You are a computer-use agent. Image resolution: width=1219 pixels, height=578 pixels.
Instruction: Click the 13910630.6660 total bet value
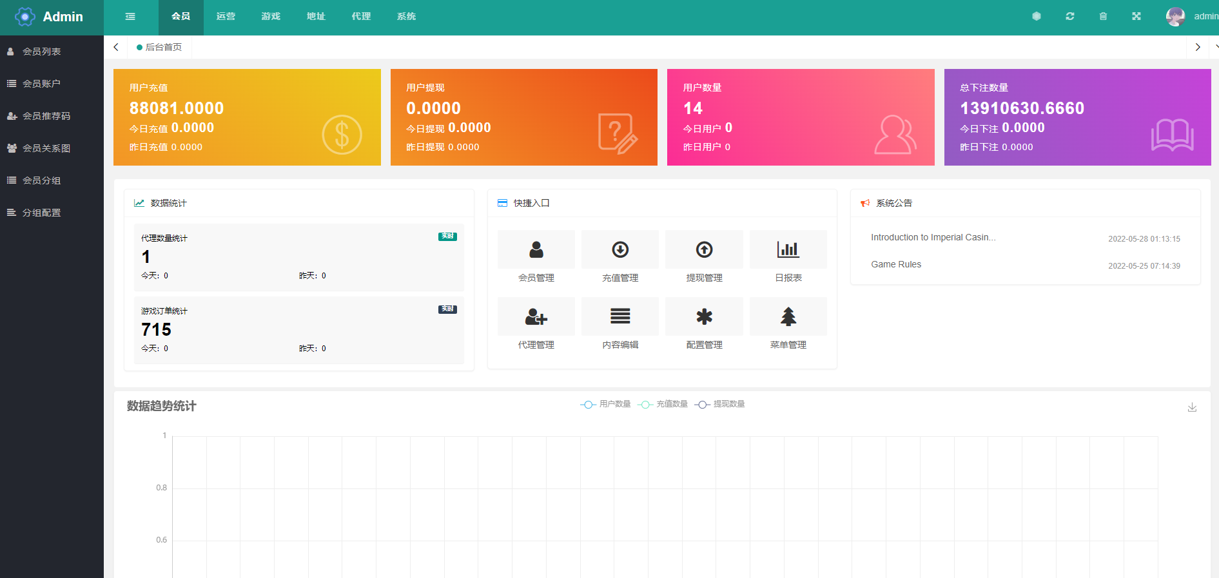point(1022,108)
